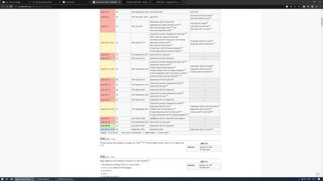
Task: Toggle the browser side panel icon
Action: click(x=312, y=7)
